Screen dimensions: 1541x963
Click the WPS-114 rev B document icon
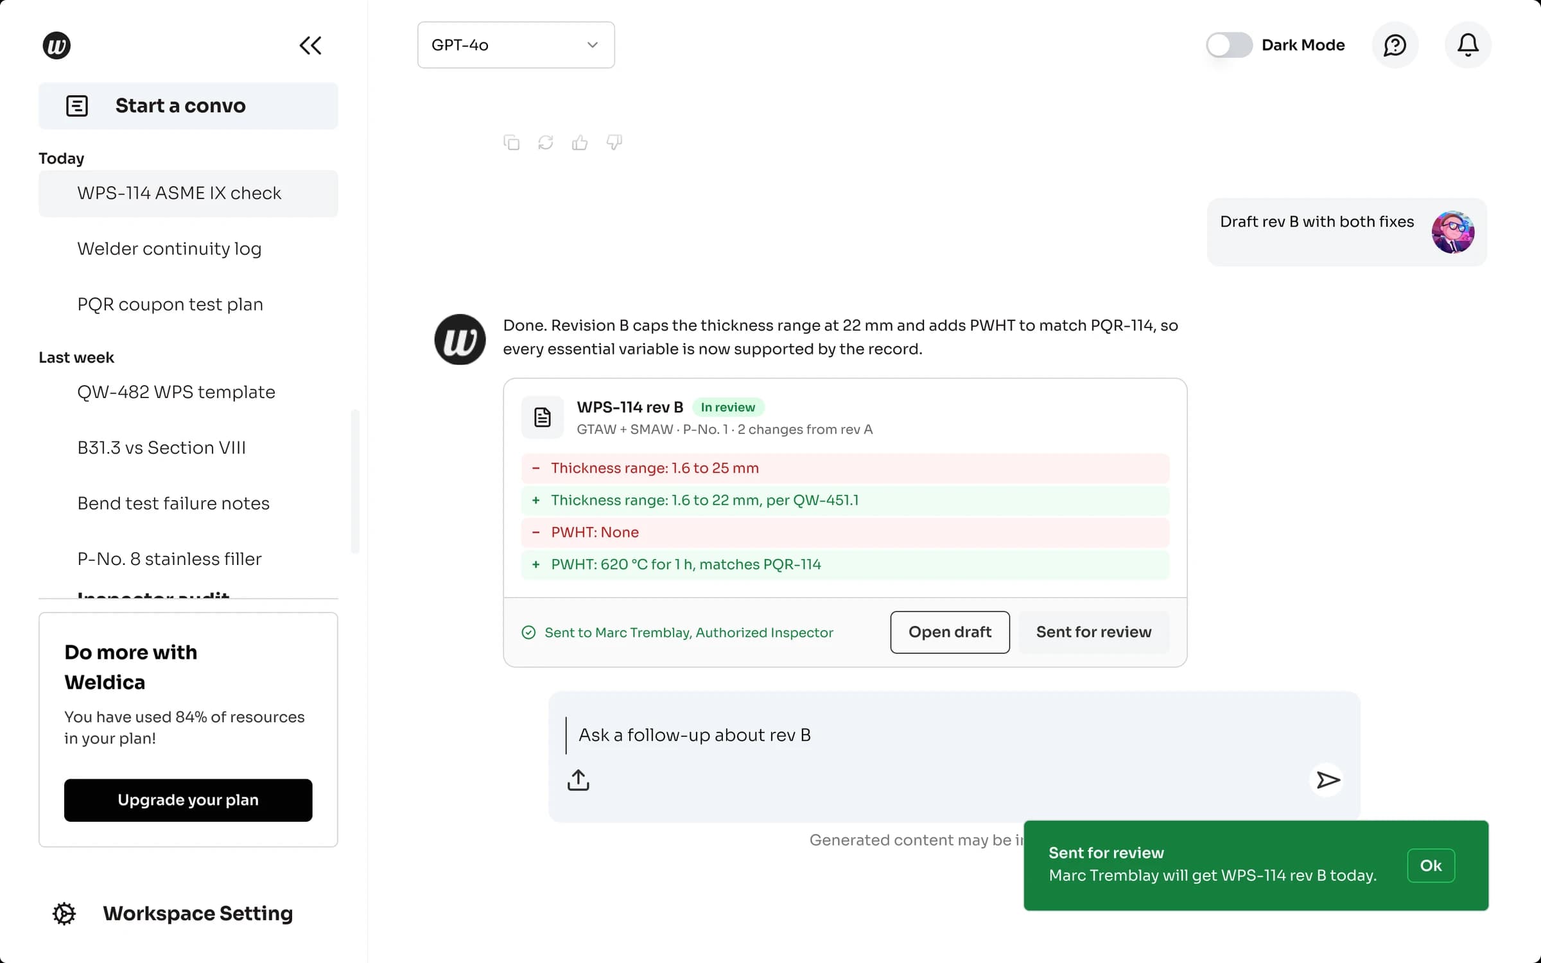point(543,417)
